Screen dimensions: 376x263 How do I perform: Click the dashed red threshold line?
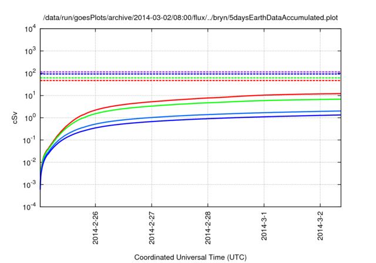click(190, 80)
